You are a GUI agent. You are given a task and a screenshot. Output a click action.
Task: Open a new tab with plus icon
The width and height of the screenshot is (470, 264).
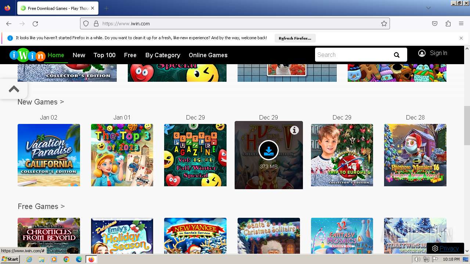point(106,8)
